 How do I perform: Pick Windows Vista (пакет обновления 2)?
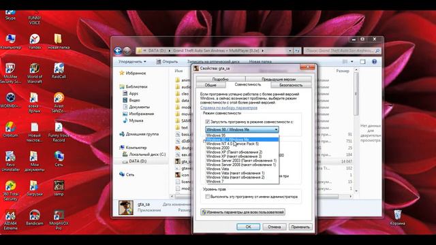pos(242,177)
